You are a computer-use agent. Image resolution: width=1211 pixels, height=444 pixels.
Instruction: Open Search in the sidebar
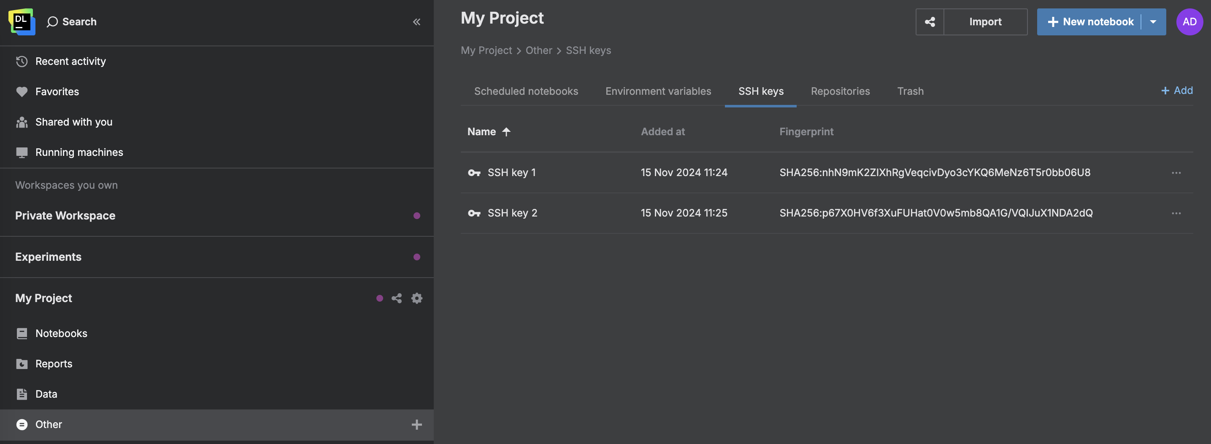point(72,21)
